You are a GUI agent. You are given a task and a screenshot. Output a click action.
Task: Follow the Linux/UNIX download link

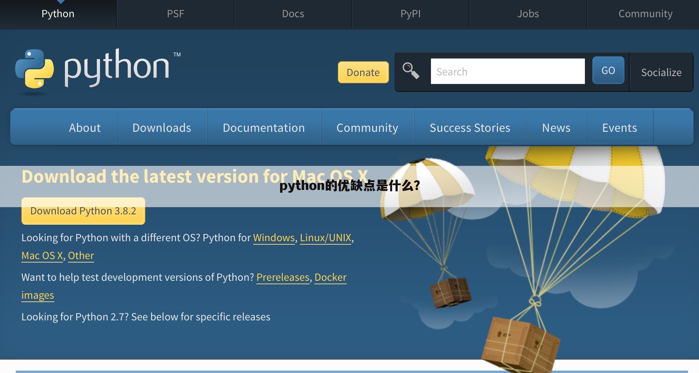pyautogui.click(x=325, y=238)
